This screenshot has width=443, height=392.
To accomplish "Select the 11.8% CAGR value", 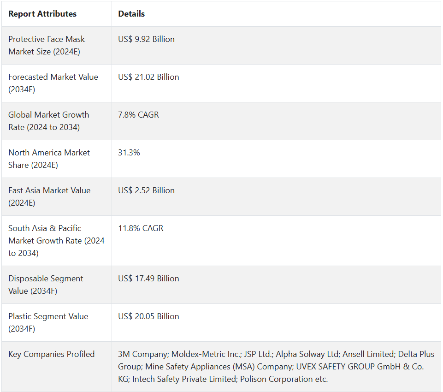I will click(141, 228).
